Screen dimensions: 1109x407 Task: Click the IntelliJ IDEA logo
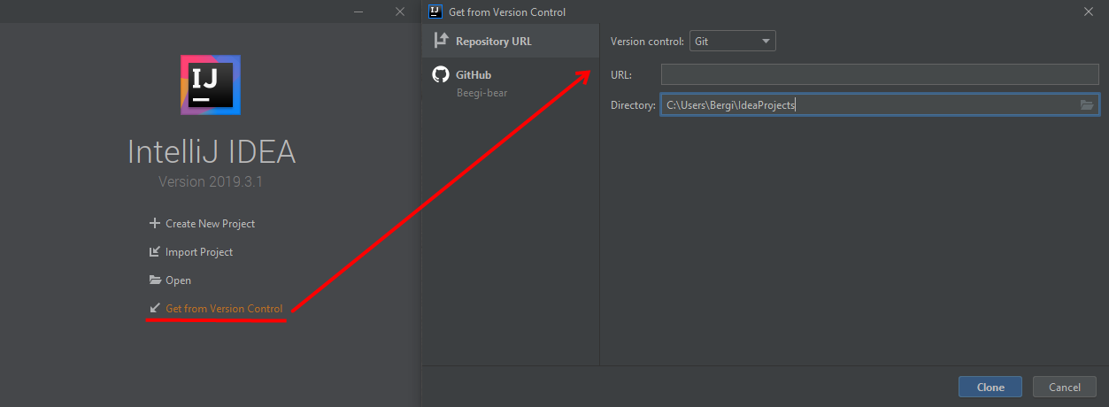coord(211,84)
